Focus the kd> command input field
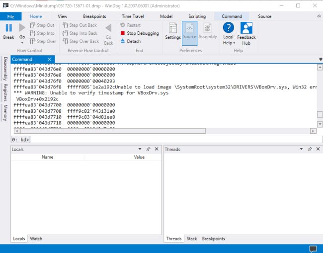 [x=176, y=140]
